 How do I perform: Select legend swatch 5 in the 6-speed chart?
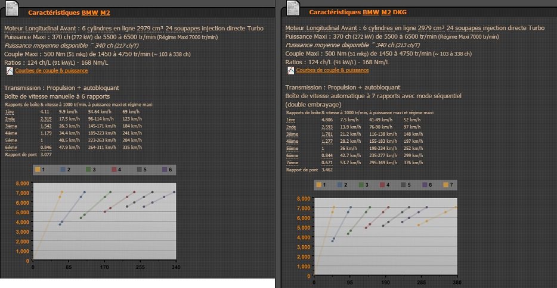(140, 170)
